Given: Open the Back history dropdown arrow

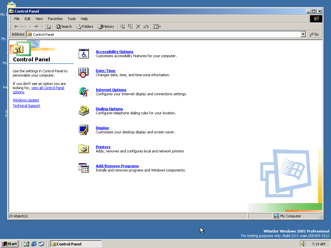Looking at the screenshot, I should pyautogui.click(x=30, y=26).
